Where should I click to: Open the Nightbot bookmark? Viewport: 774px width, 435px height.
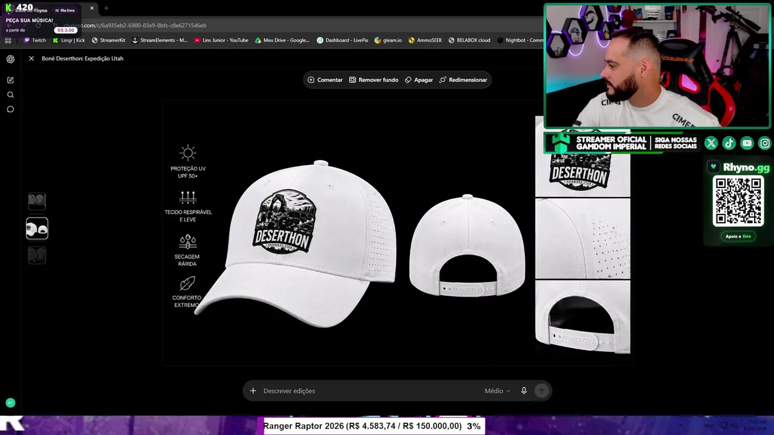[520, 40]
